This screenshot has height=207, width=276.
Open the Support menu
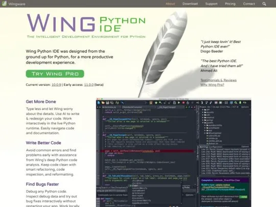point(211,4)
